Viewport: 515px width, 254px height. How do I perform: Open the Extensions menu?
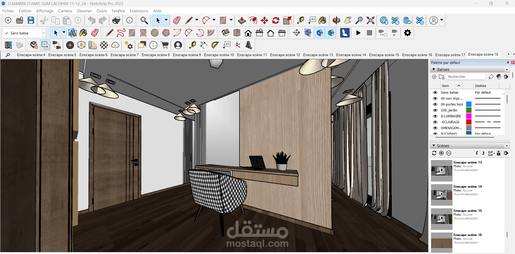[139, 11]
